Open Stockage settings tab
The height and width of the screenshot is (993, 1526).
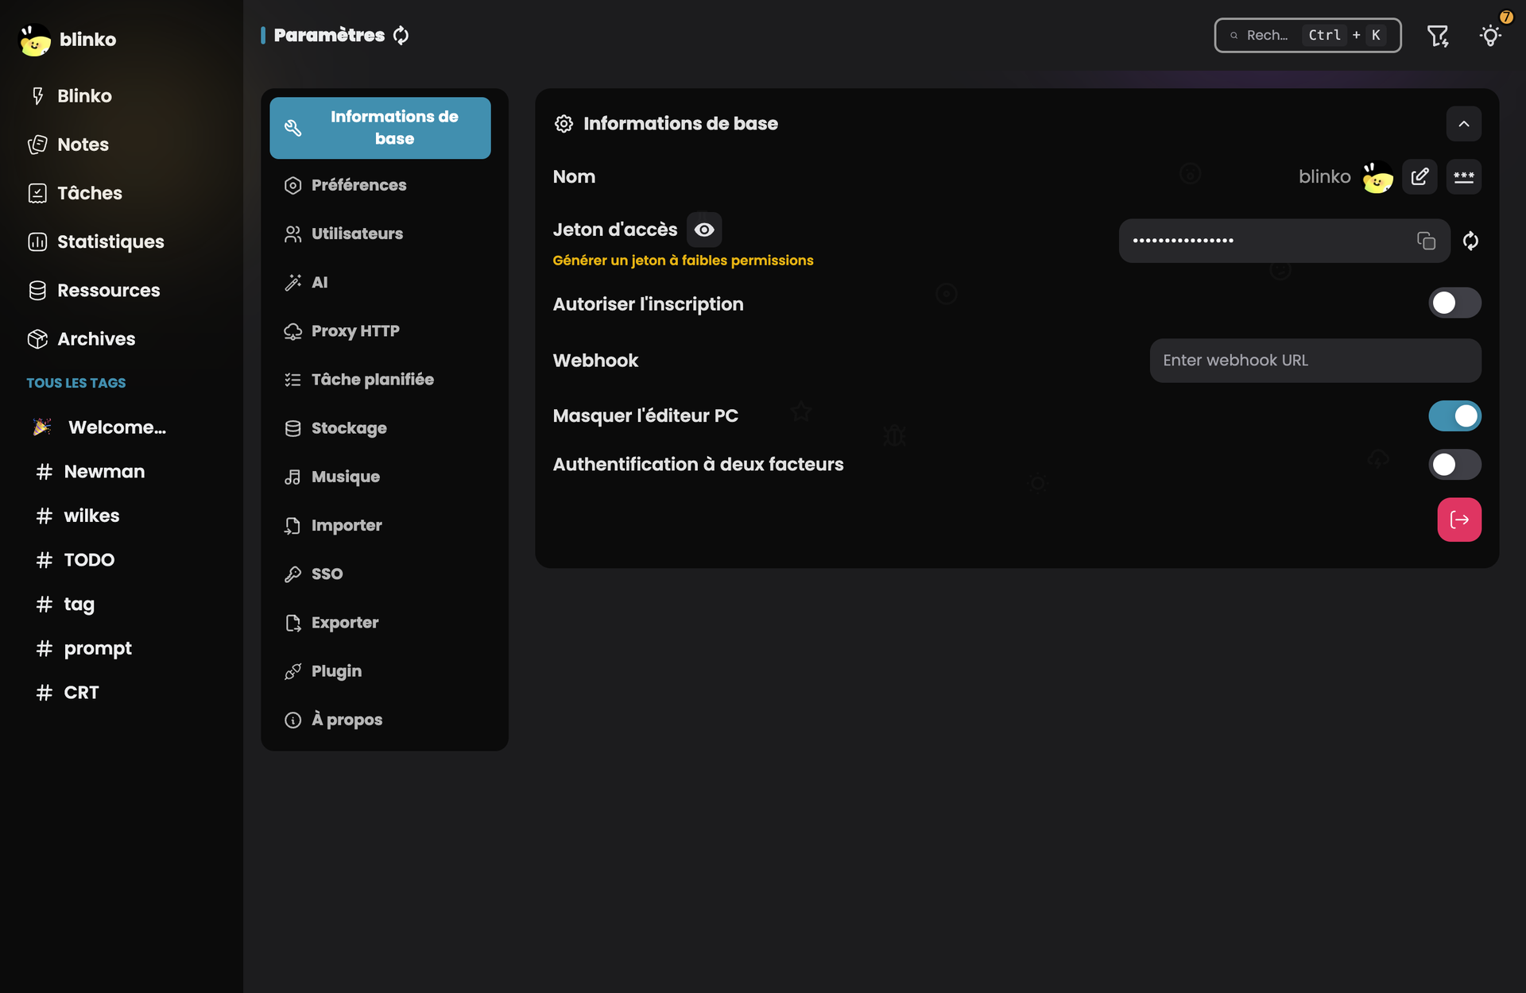pos(380,428)
